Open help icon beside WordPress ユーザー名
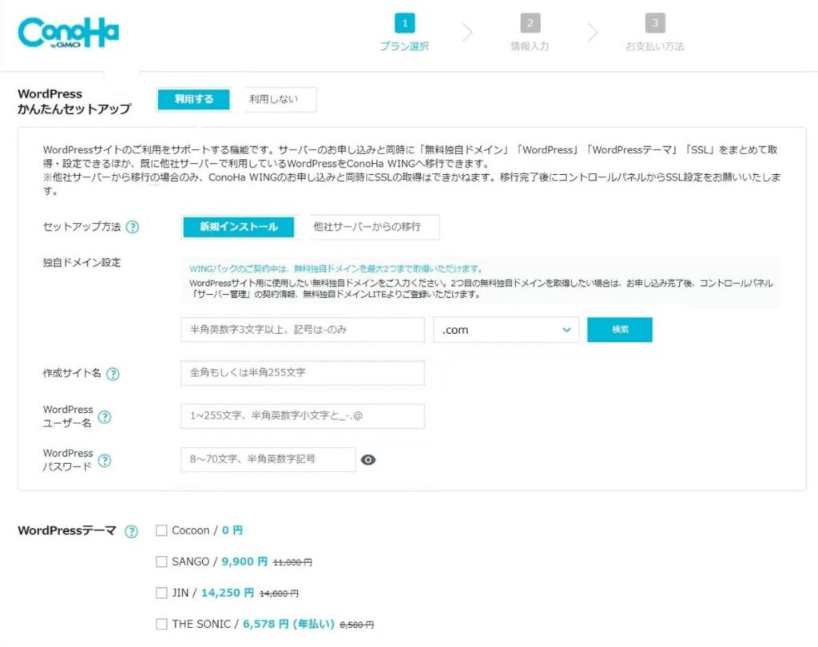This screenshot has height=647, width=818. click(105, 417)
